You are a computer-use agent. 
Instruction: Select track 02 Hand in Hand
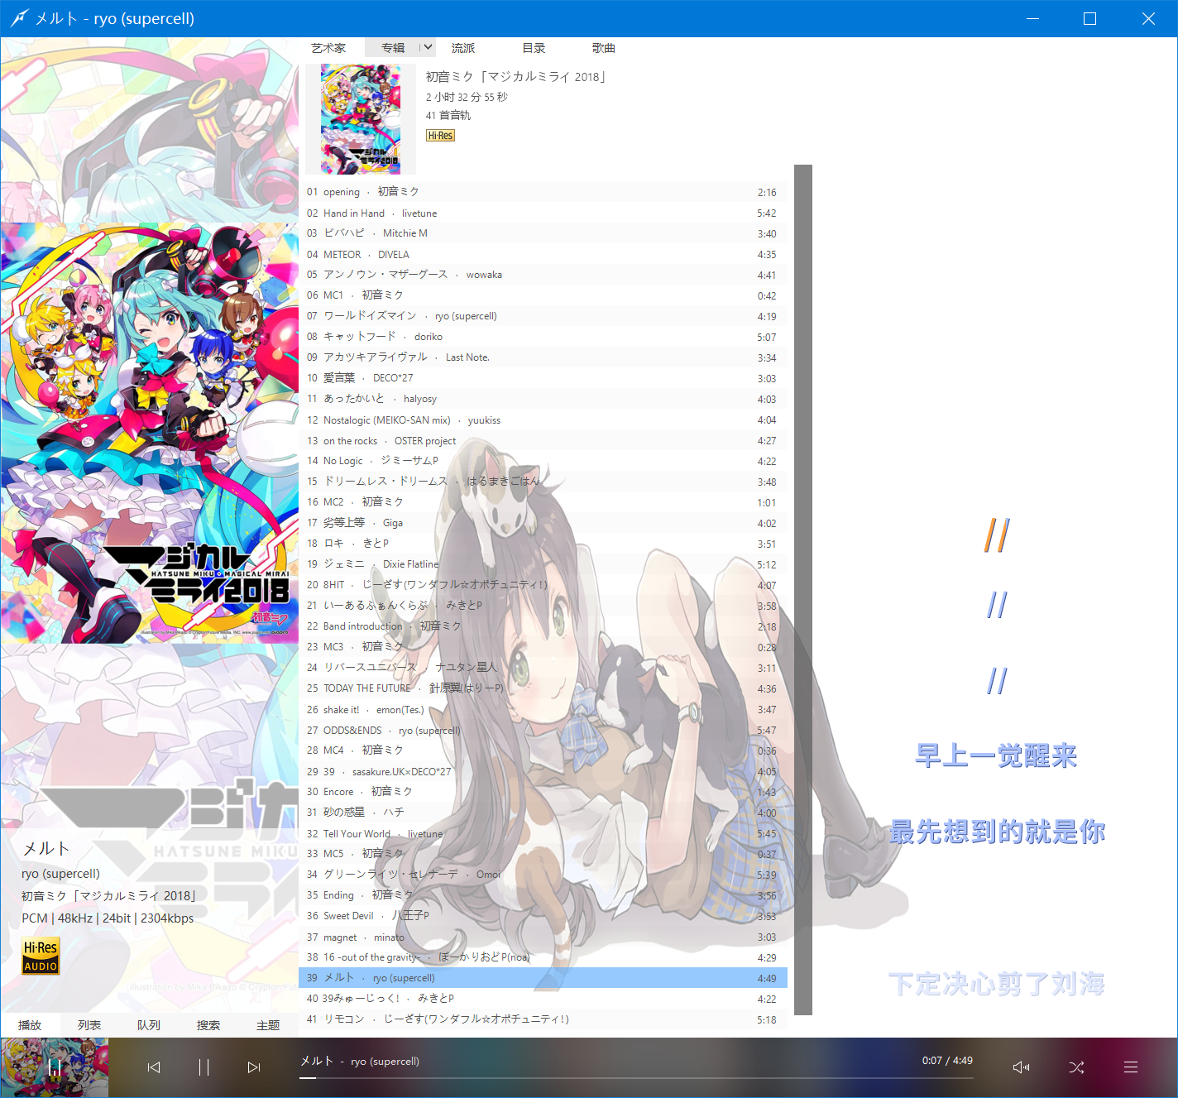(x=543, y=213)
